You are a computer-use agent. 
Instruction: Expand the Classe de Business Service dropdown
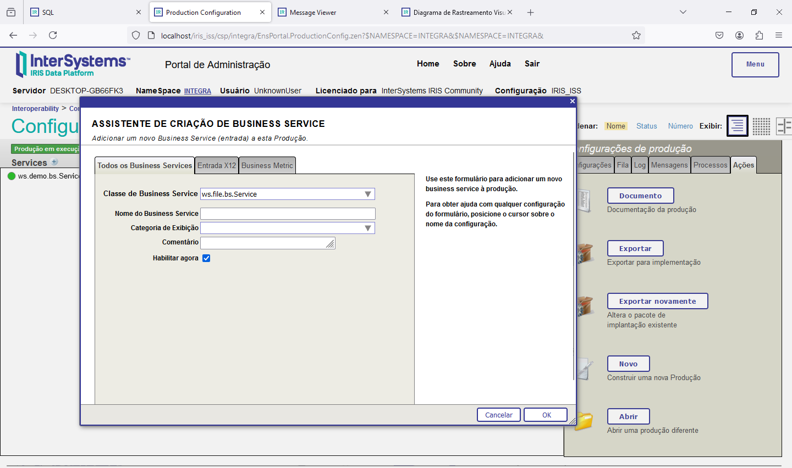pyautogui.click(x=368, y=194)
